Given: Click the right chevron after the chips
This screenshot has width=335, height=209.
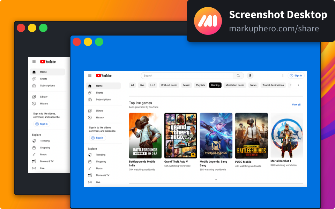Looking at the screenshot, I should click(x=298, y=85).
